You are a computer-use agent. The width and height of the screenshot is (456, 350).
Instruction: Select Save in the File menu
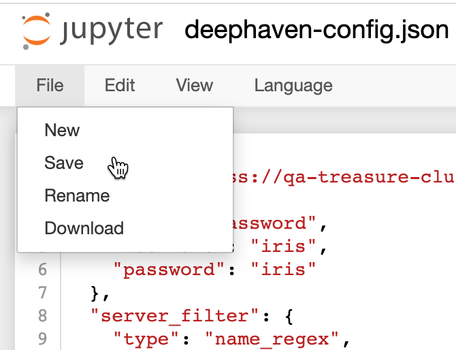tap(64, 163)
